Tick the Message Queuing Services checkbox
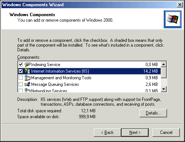The width and height of the screenshot is (185, 142). click(21, 84)
